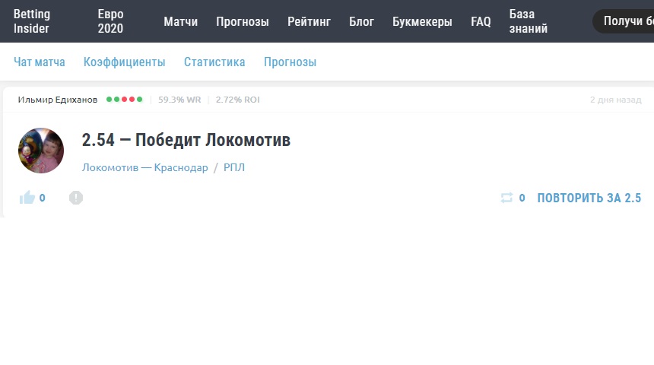The image size is (654, 365).
Task: Open the Букмекеры menu item
Action: pos(422,22)
